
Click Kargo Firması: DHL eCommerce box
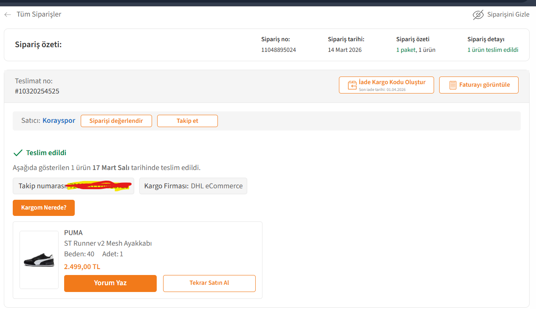[x=193, y=186]
